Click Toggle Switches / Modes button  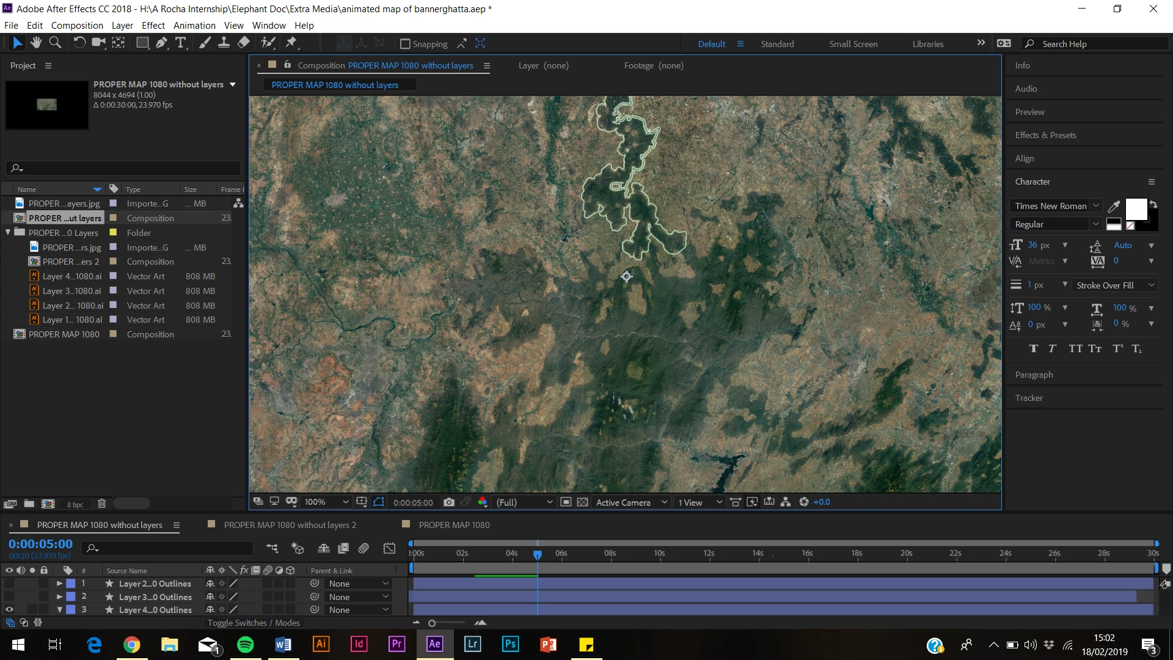pos(253,623)
